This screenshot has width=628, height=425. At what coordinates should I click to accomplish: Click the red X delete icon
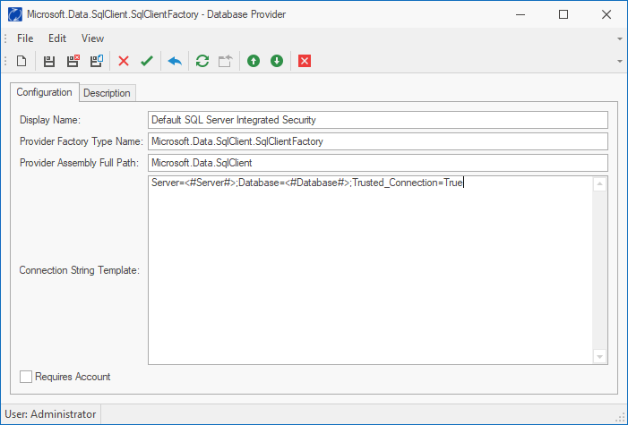point(124,61)
